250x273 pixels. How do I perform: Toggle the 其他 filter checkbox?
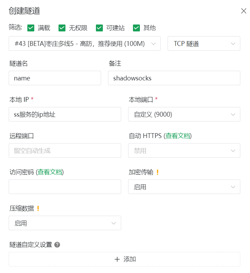pyautogui.click(x=136, y=28)
